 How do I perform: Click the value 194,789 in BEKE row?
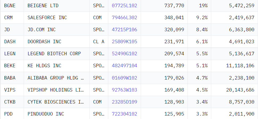tap(174, 66)
